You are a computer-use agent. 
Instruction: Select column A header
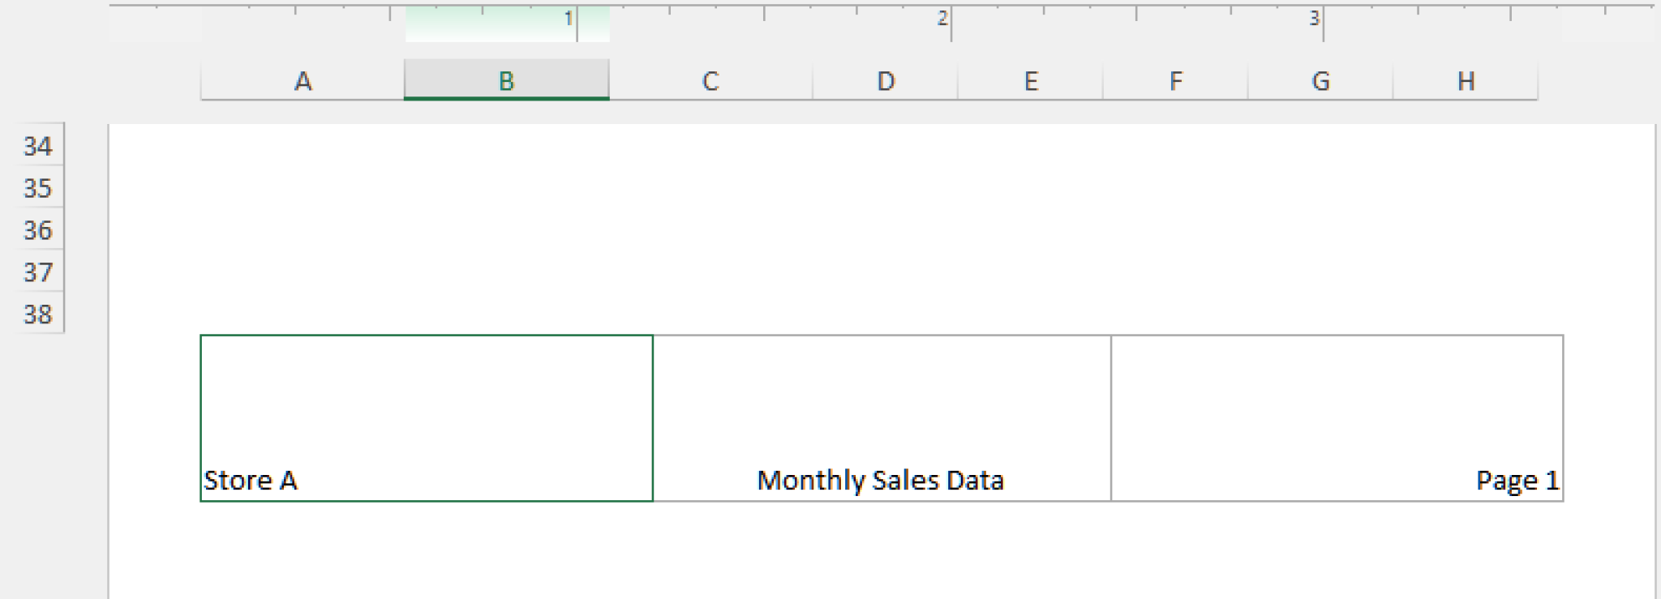point(303,79)
